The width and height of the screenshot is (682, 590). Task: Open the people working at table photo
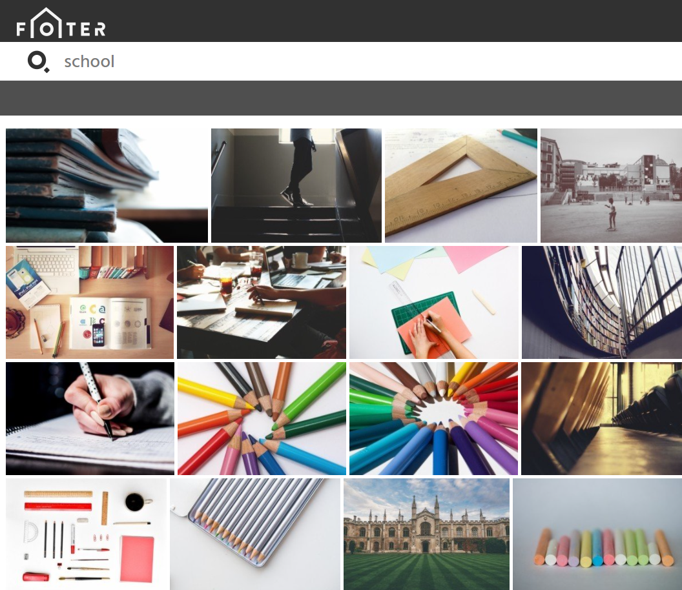[262, 302]
